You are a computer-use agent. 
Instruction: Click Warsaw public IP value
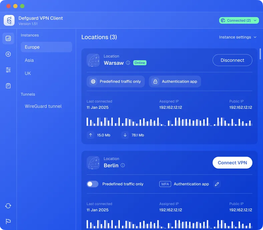pyautogui.click(x=241, y=107)
